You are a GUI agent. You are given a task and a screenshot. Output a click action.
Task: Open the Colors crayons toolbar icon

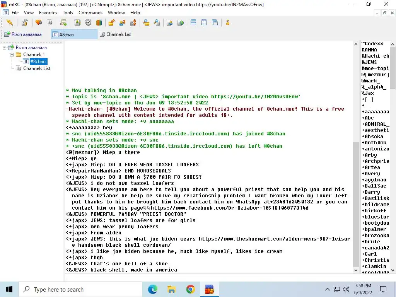(x=99, y=23)
